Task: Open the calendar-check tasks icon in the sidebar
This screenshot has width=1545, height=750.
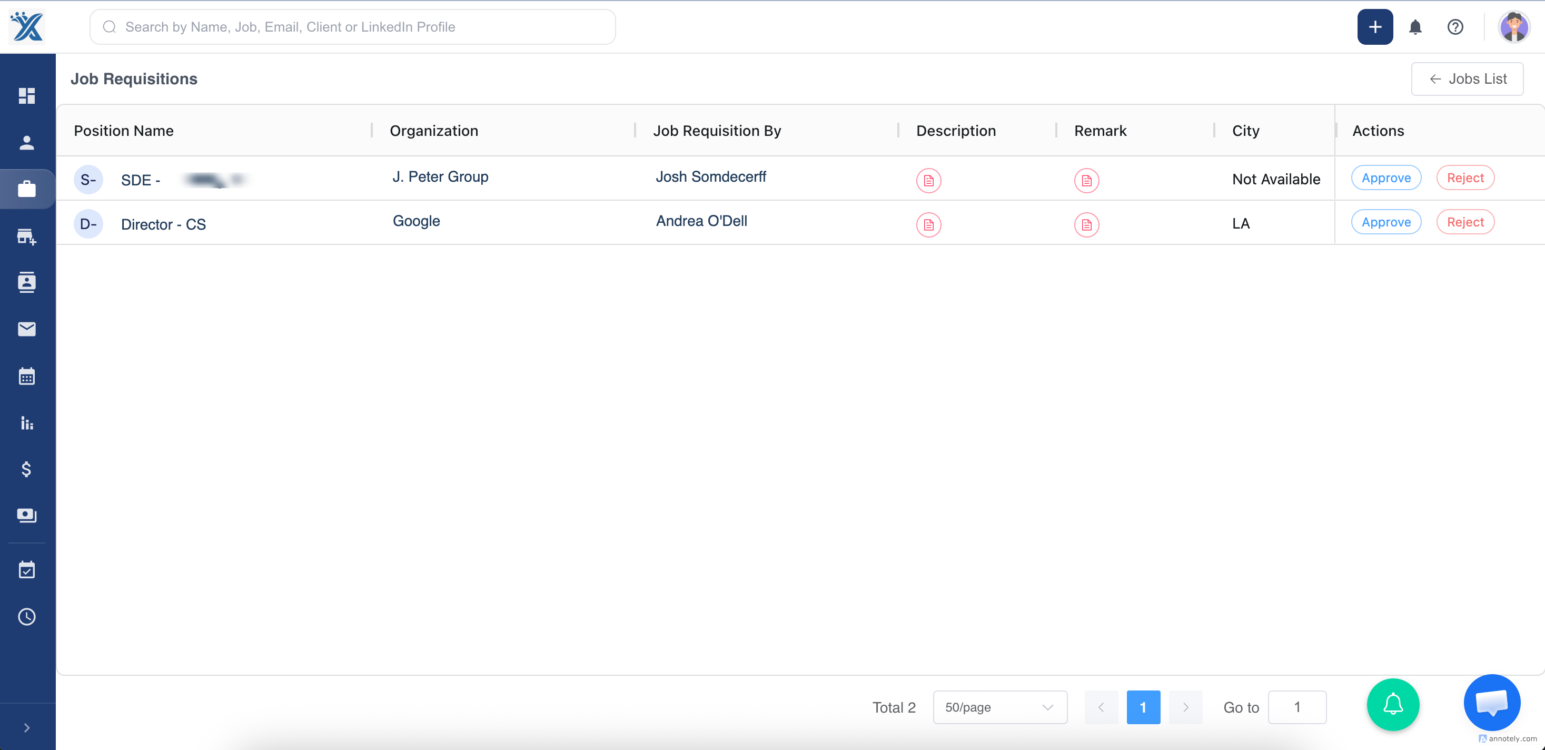Action: 27,569
